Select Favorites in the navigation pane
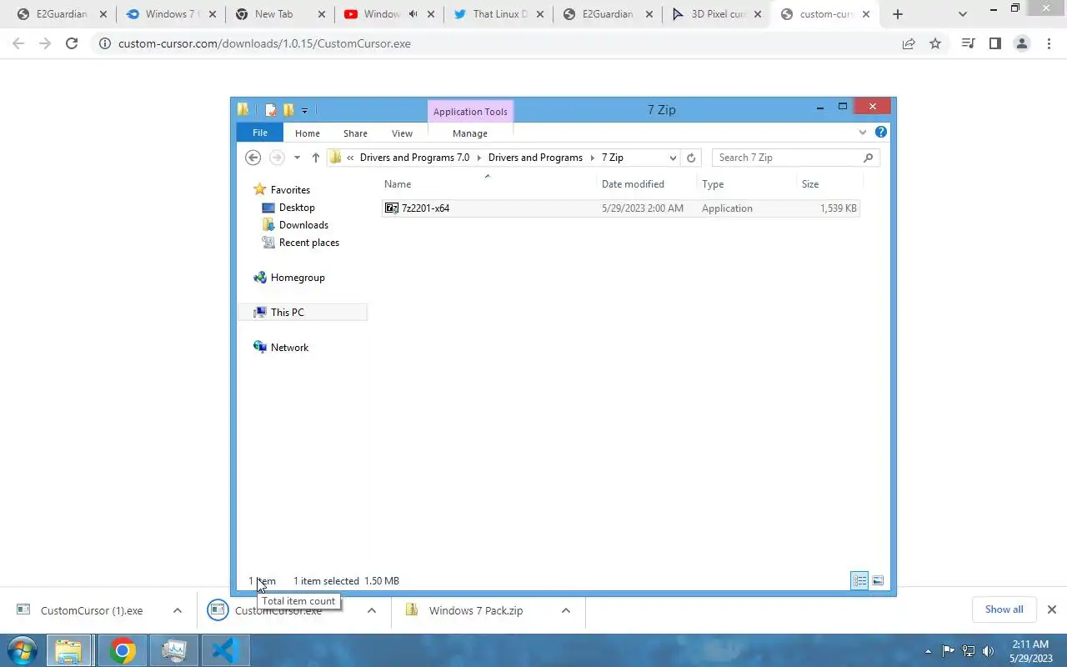1067x667 pixels. [x=290, y=190]
